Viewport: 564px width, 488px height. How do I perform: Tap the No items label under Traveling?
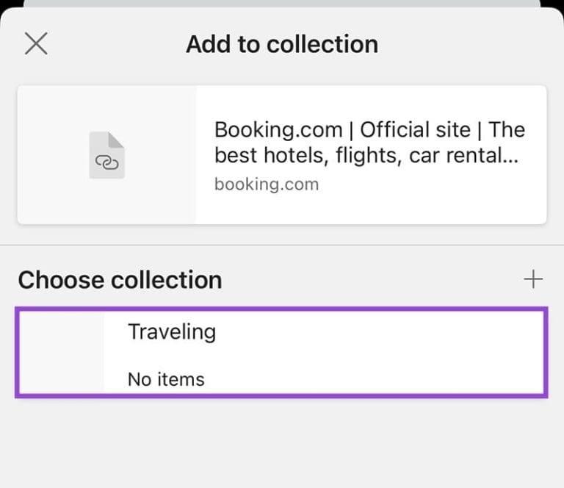click(166, 379)
